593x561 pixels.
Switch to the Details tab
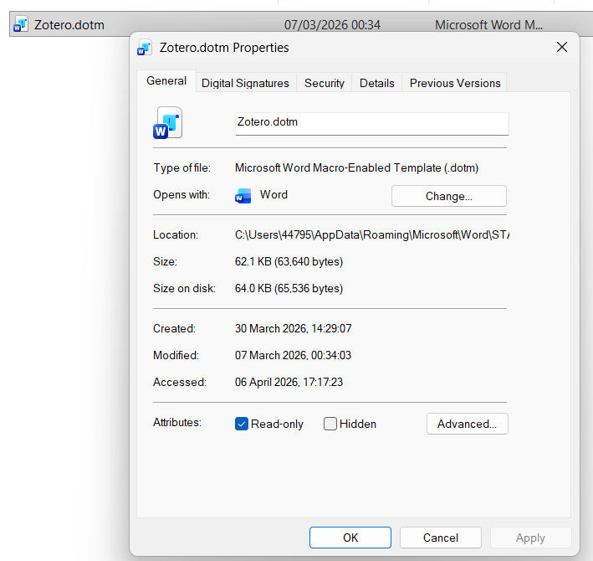(377, 83)
